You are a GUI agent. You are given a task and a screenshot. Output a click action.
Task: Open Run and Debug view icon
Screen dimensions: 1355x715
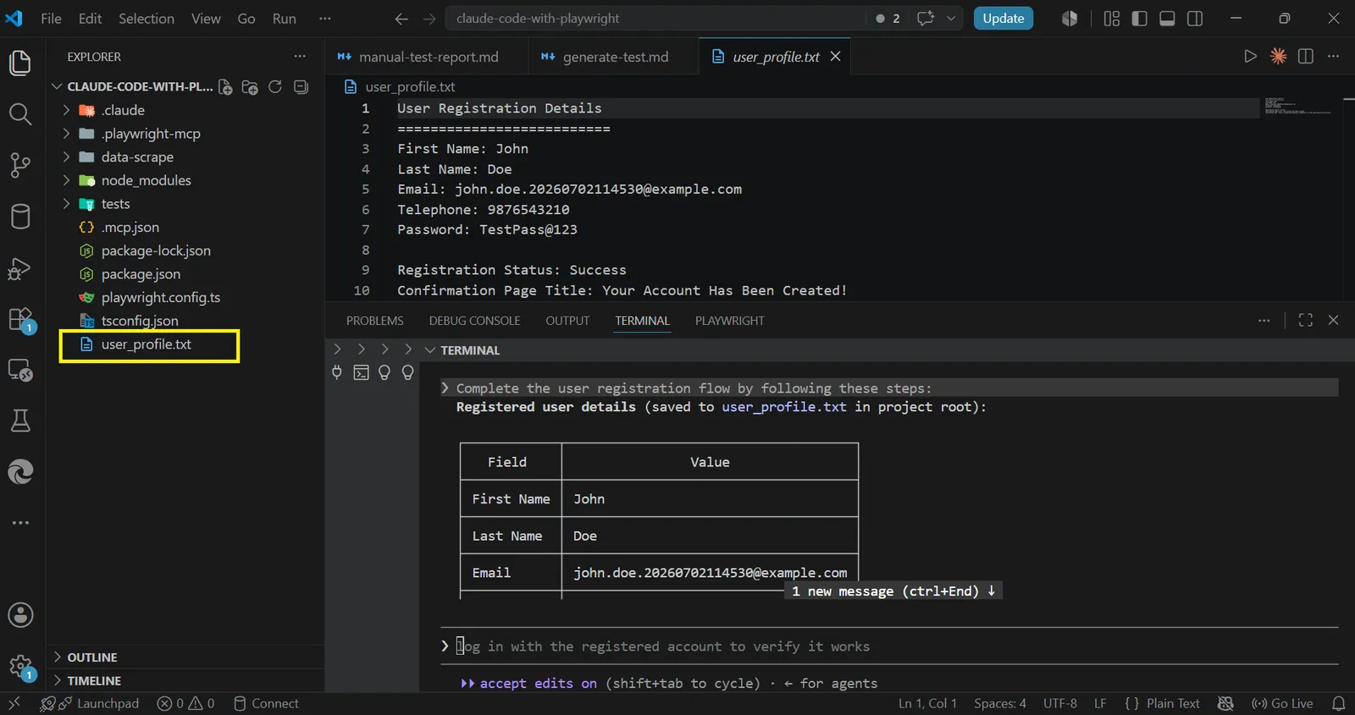pyautogui.click(x=20, y=268)
